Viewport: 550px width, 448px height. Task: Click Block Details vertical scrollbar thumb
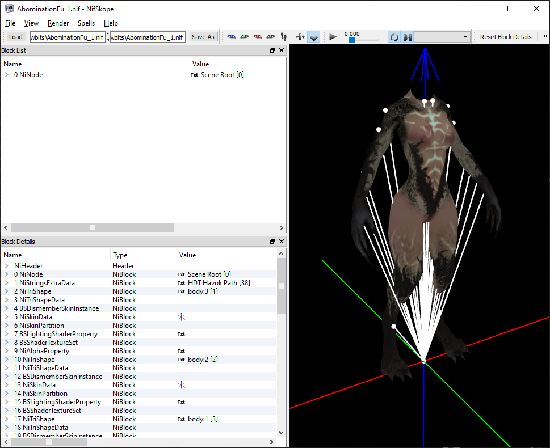point(281,286)
